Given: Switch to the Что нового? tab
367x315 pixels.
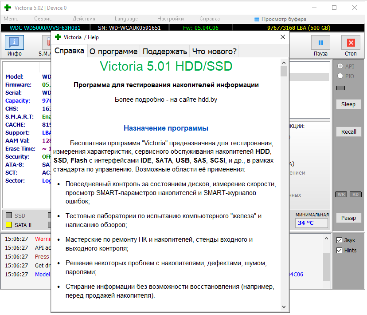Looking at the screenshot, I should coord(214,51).
